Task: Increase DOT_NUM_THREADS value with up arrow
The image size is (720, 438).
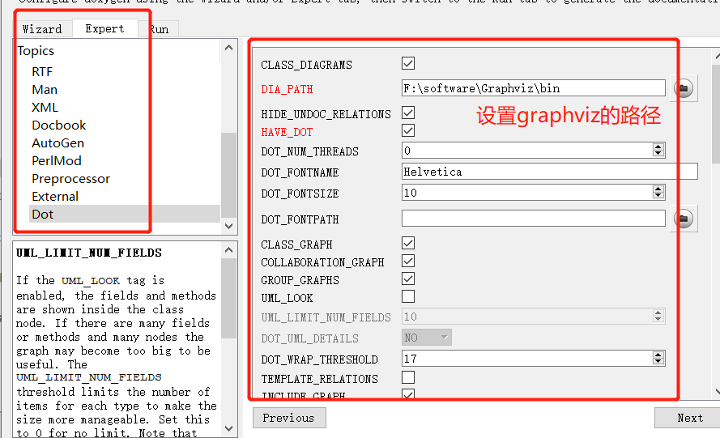Action: coord(658,147)
